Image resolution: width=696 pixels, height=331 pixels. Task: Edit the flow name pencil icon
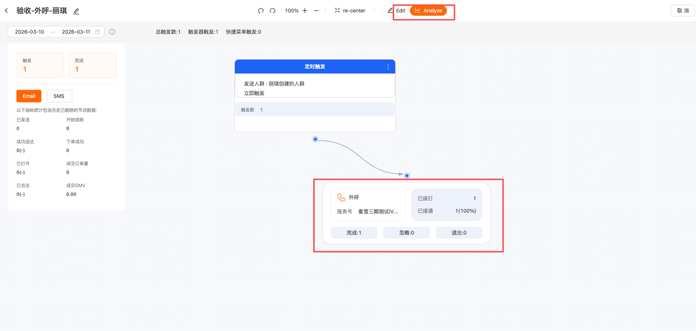point(76,11)
